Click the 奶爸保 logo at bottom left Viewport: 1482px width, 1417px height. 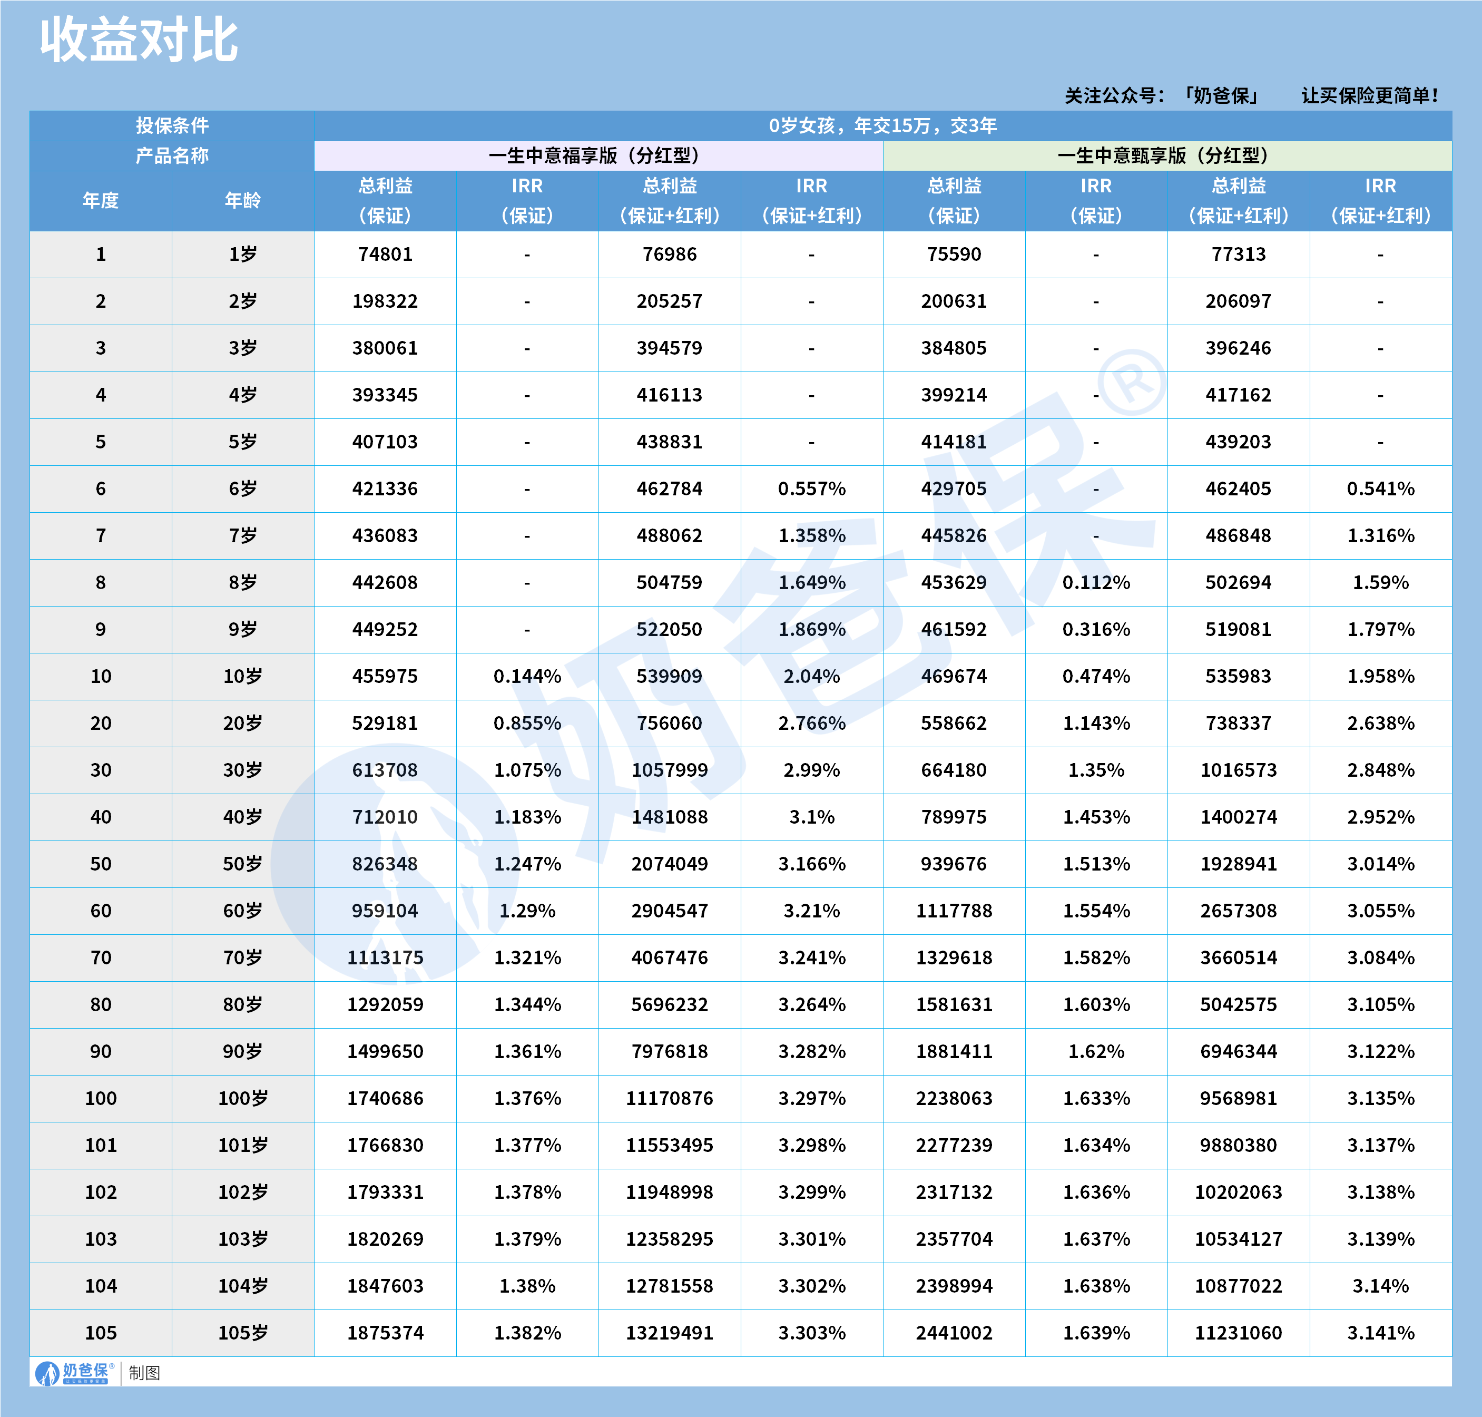pos(74,1372)
